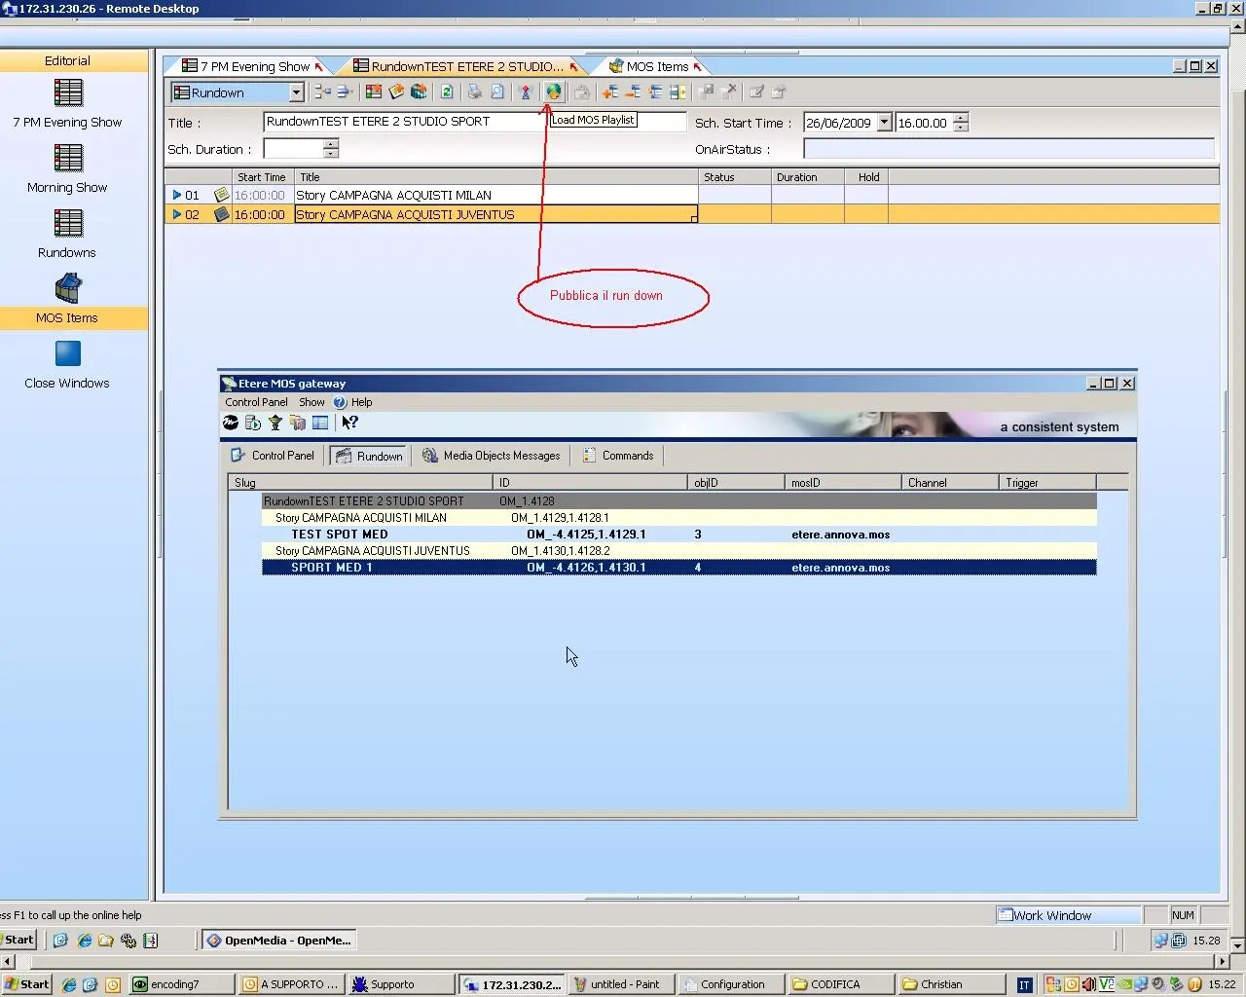Click the print preview magnifier icon
The width and height of the screenshot is (1246, 997).
point(497,92)
